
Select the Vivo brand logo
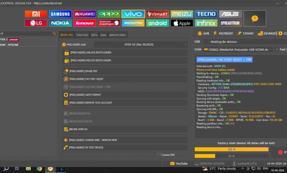[133, 14]
